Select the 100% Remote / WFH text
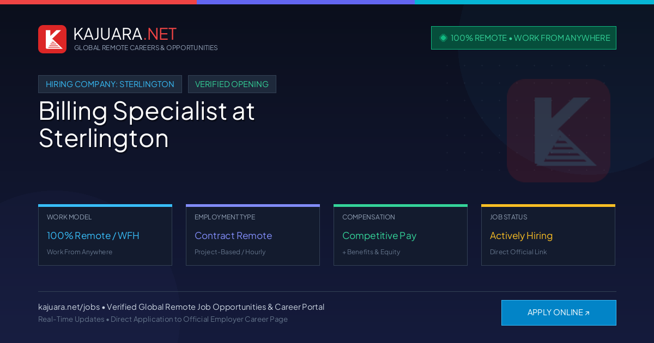The height and width of the screenshot is (343, 654). coord(93,236)
